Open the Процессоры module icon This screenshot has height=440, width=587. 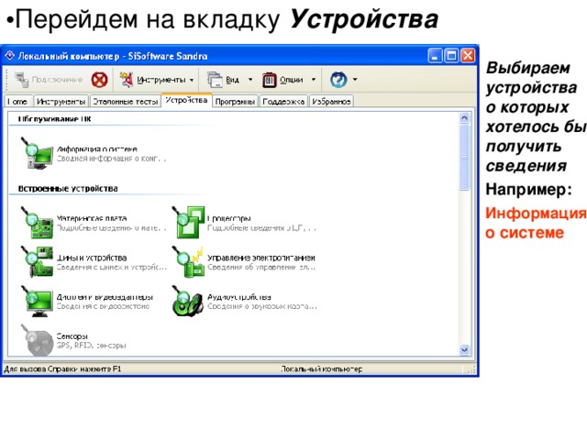pos(188,222)
